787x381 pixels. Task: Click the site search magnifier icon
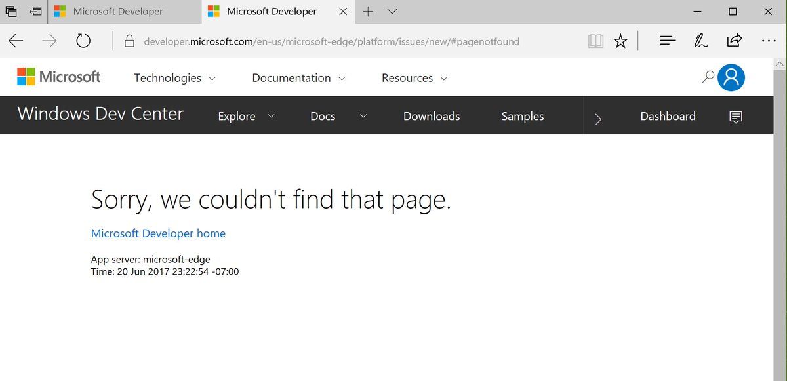[x=708, y=77]
